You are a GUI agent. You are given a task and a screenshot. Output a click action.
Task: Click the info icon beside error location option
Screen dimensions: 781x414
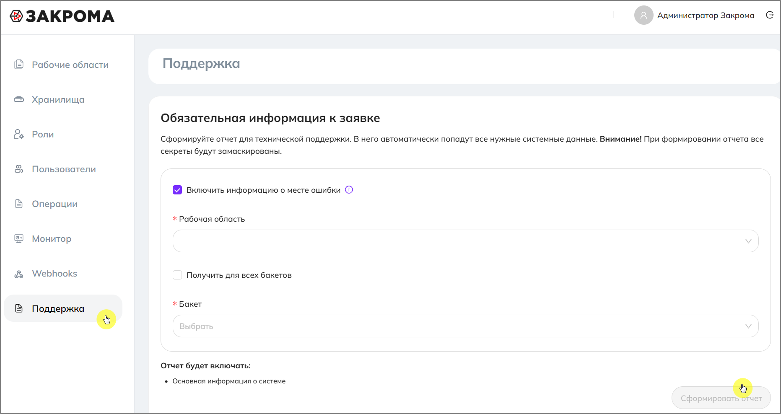pos(349,190)
